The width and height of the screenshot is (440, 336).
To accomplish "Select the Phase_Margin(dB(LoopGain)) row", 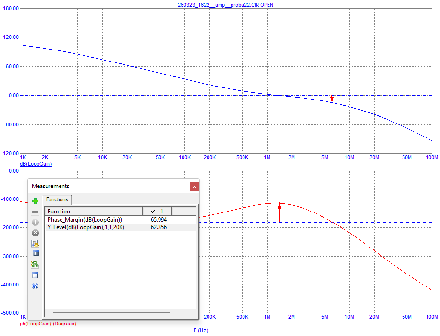I will [120, 220].
